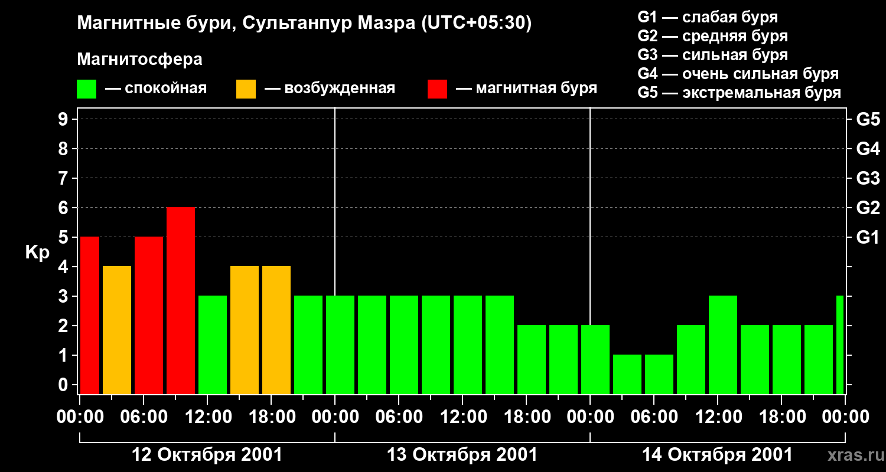Screen dimensions: 886x472
Task: Click the 'Kp' vertical axis label
Action: point(37,253)
